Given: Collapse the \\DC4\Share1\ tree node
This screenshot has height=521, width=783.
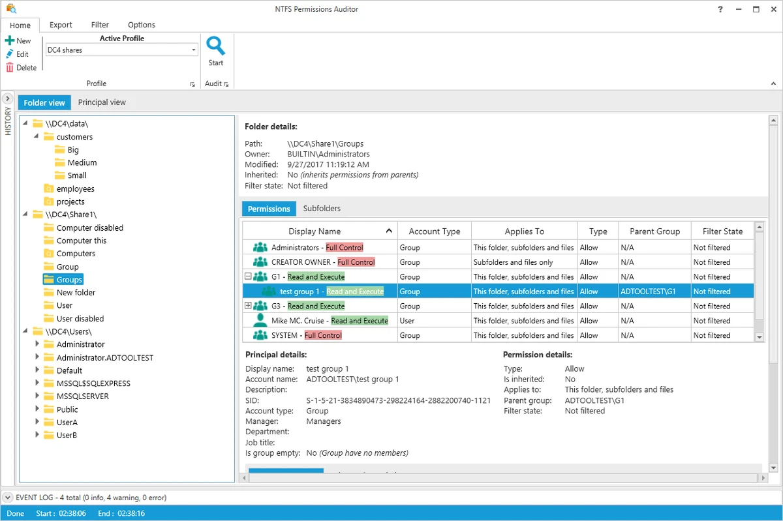Looking at the screenshot, I should (25, 215).
